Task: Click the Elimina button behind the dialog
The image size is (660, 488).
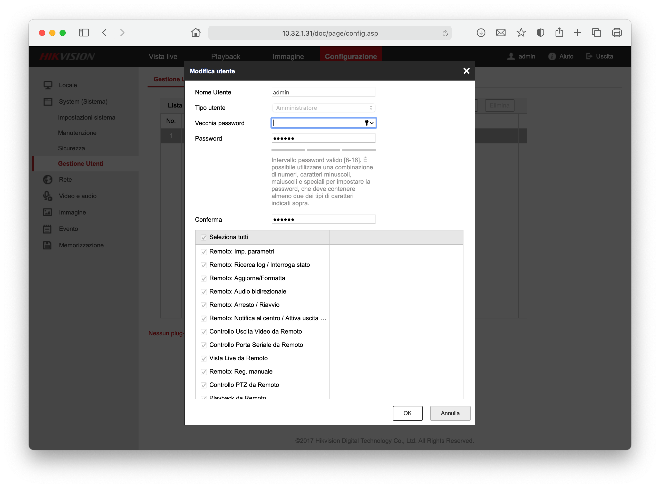Action: 499,105
